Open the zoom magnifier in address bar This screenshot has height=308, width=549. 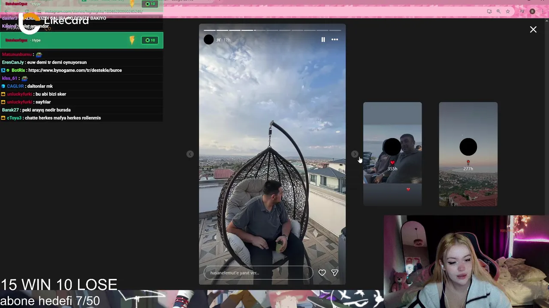click(x=498, y=12)
